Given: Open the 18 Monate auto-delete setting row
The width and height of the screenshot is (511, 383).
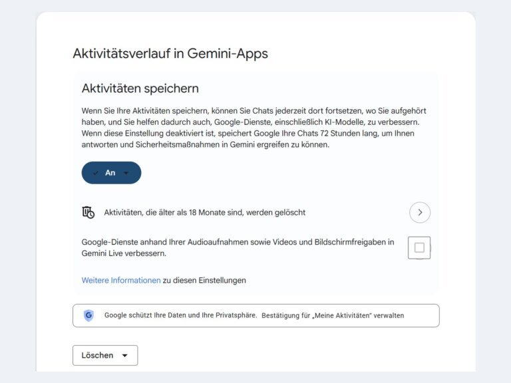Looking at the screenshot, I should click(255, 212).
